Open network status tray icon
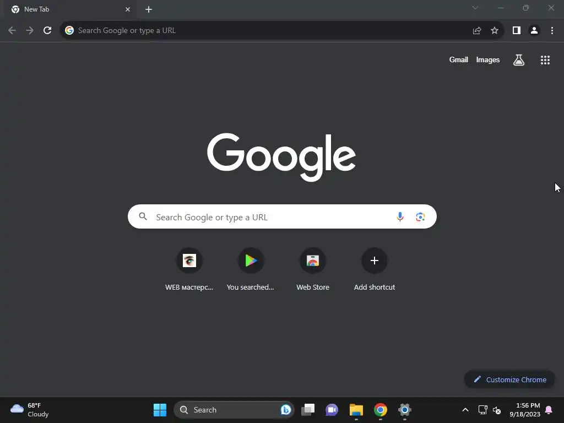 (482, 410)
